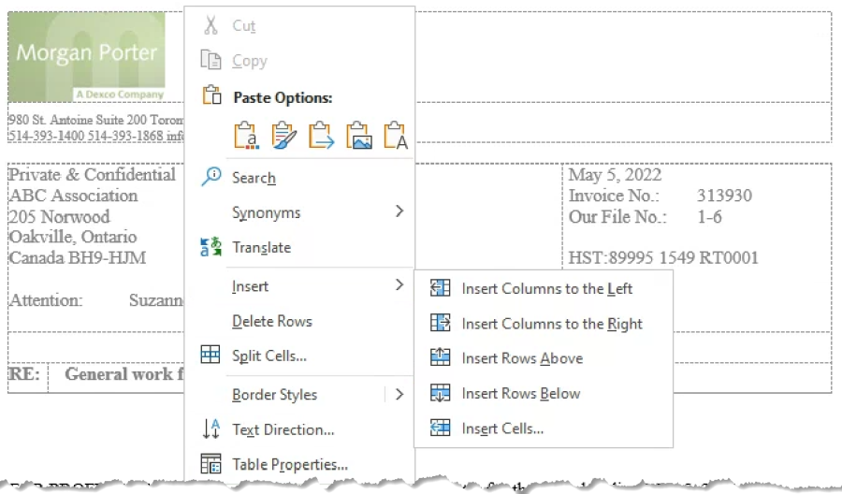Choose Picture paste option icon
This screenshot has width=842, height=494.
(x=358, y=135)
